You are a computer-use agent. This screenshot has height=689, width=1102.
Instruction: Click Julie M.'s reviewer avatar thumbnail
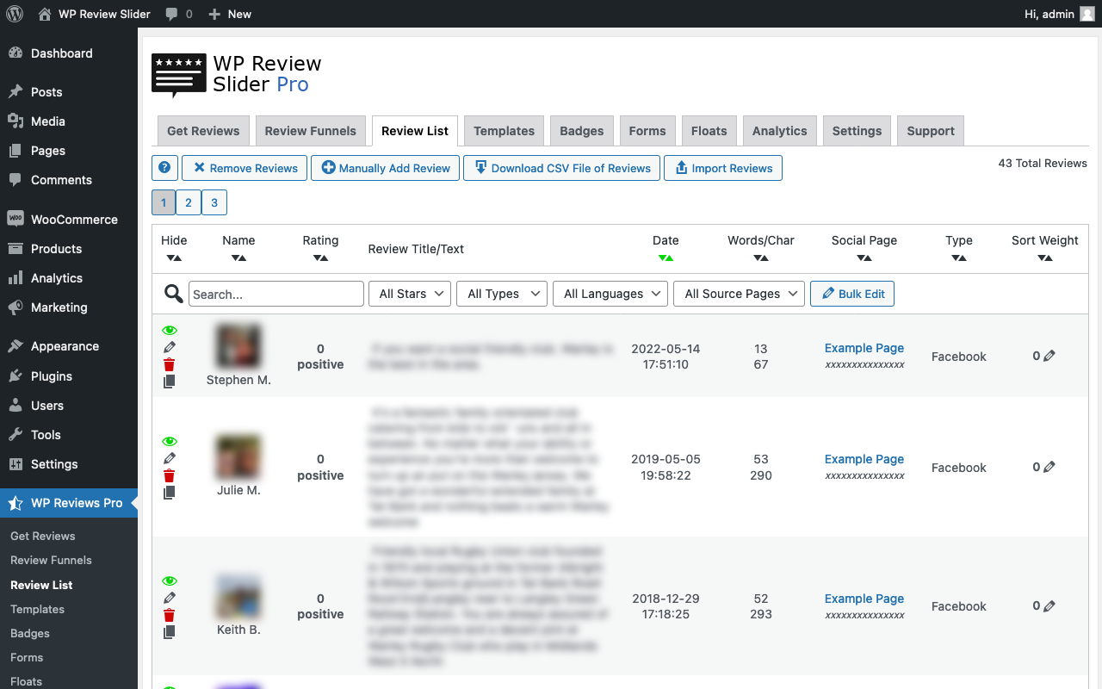(238, 457)
